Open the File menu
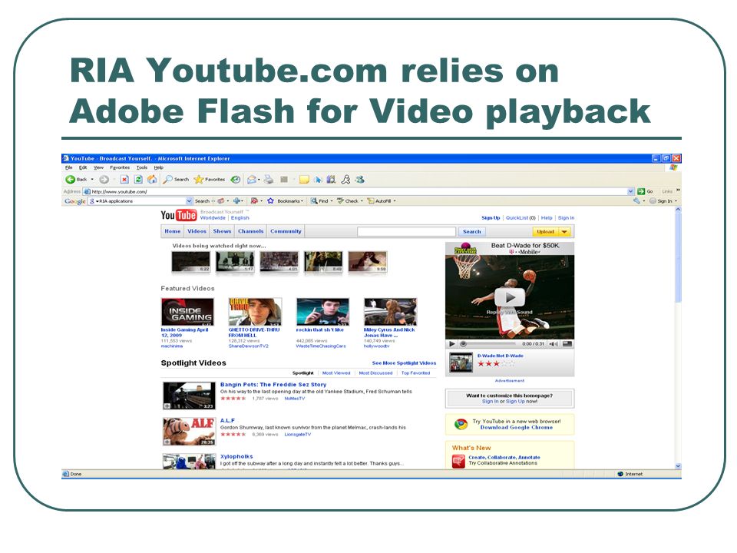Viewport: 737px width, 553px height. 68,167
